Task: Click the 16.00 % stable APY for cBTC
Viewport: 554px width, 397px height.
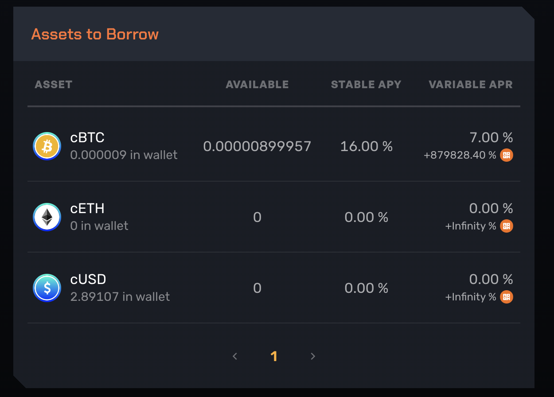Action: coord(367,146)
